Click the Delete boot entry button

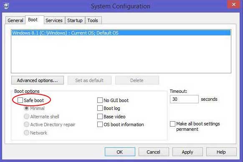137,80
